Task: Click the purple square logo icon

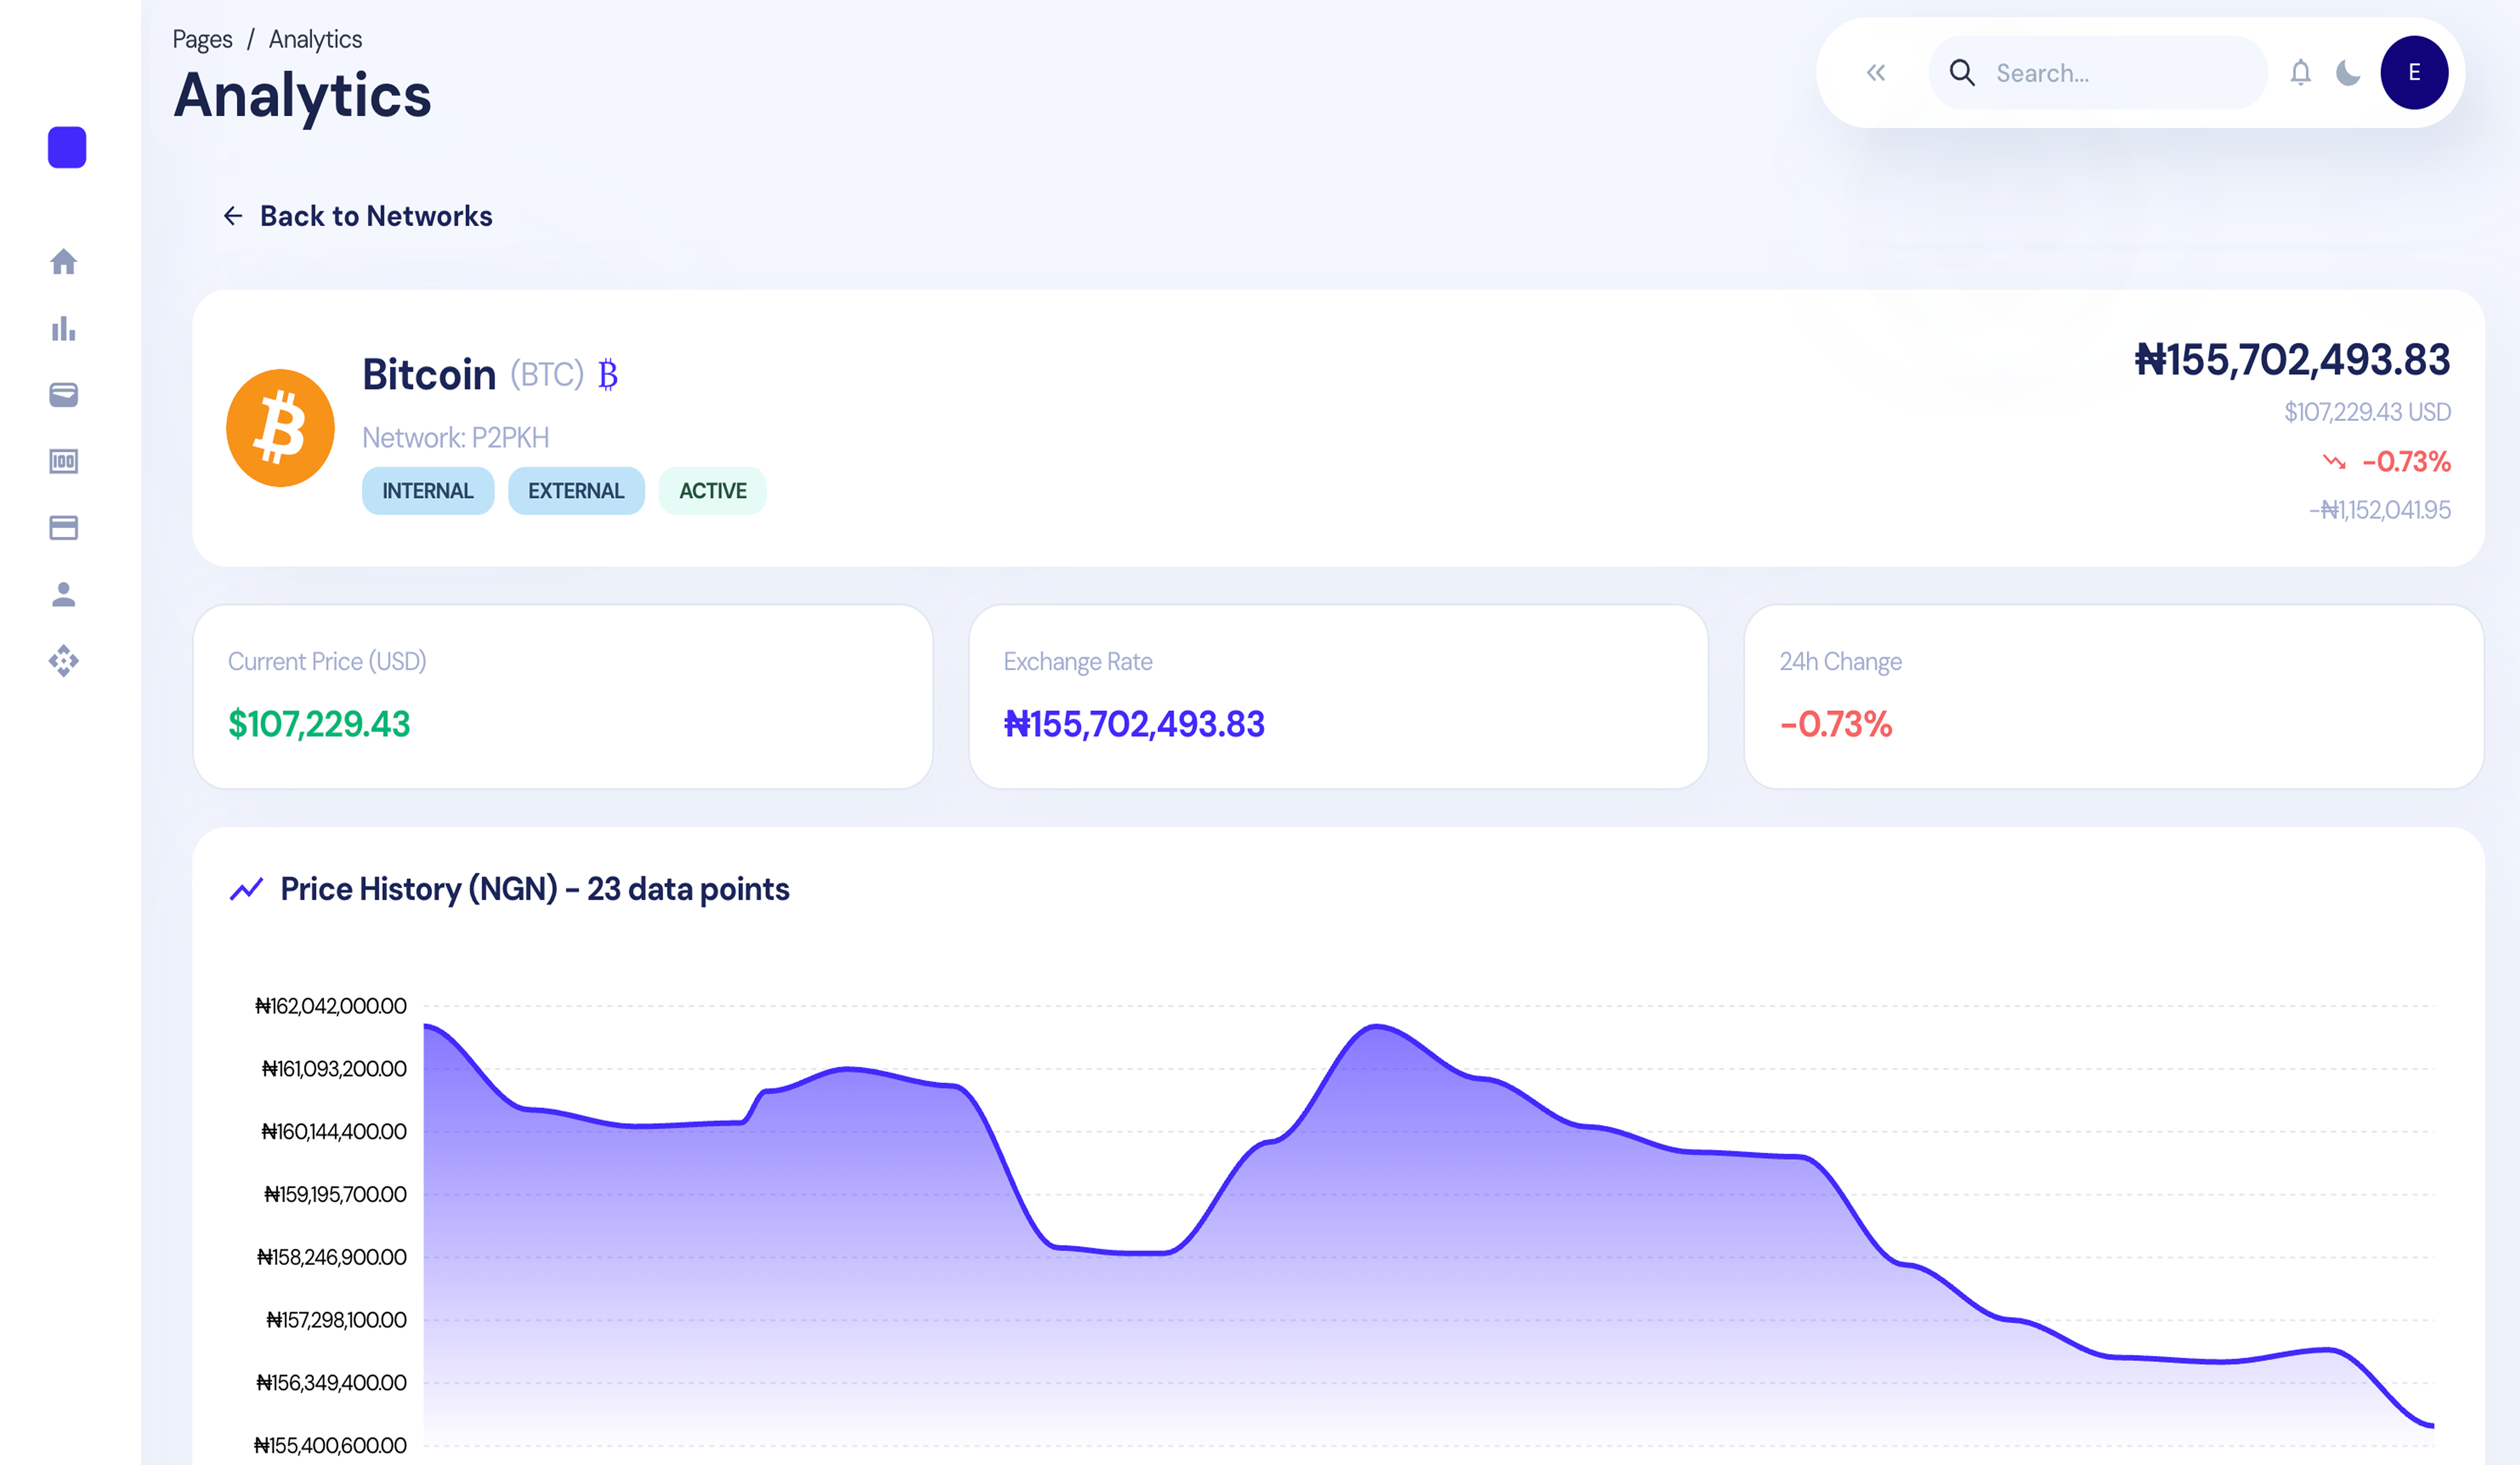Action: click(x=67, y=148)
